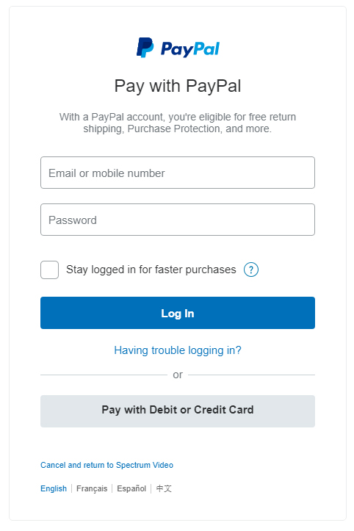Switch language to 中文
Image resolution: width=354 pixels, height=531 pixels.
pos(164,488)
